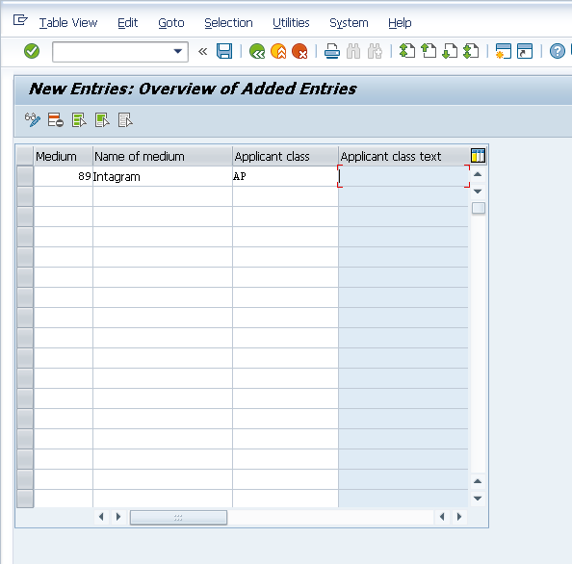Click vertical scrollbar bottom down arrow
Screen dimensions: 572x564
(x=478, y=498)
